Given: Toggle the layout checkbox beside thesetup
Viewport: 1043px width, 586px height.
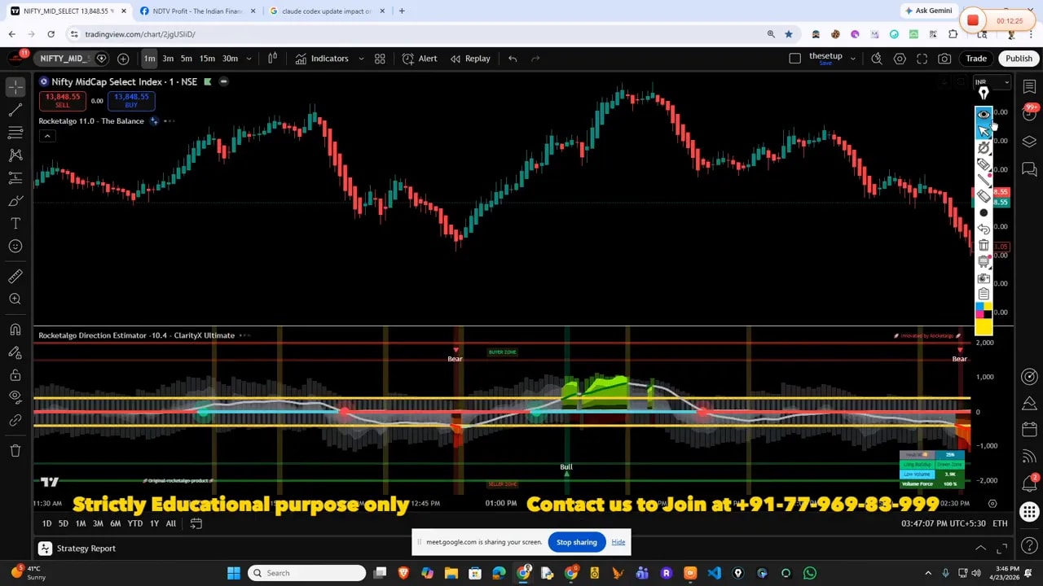Looking at the screenshot, I should [795, 59].
